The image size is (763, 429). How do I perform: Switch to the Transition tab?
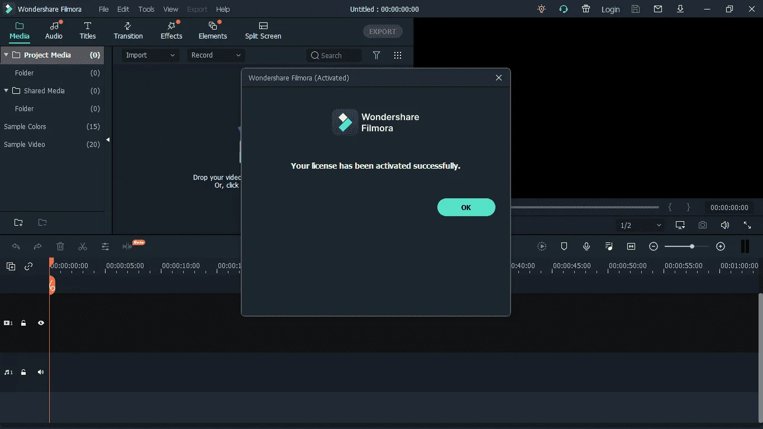128,31
